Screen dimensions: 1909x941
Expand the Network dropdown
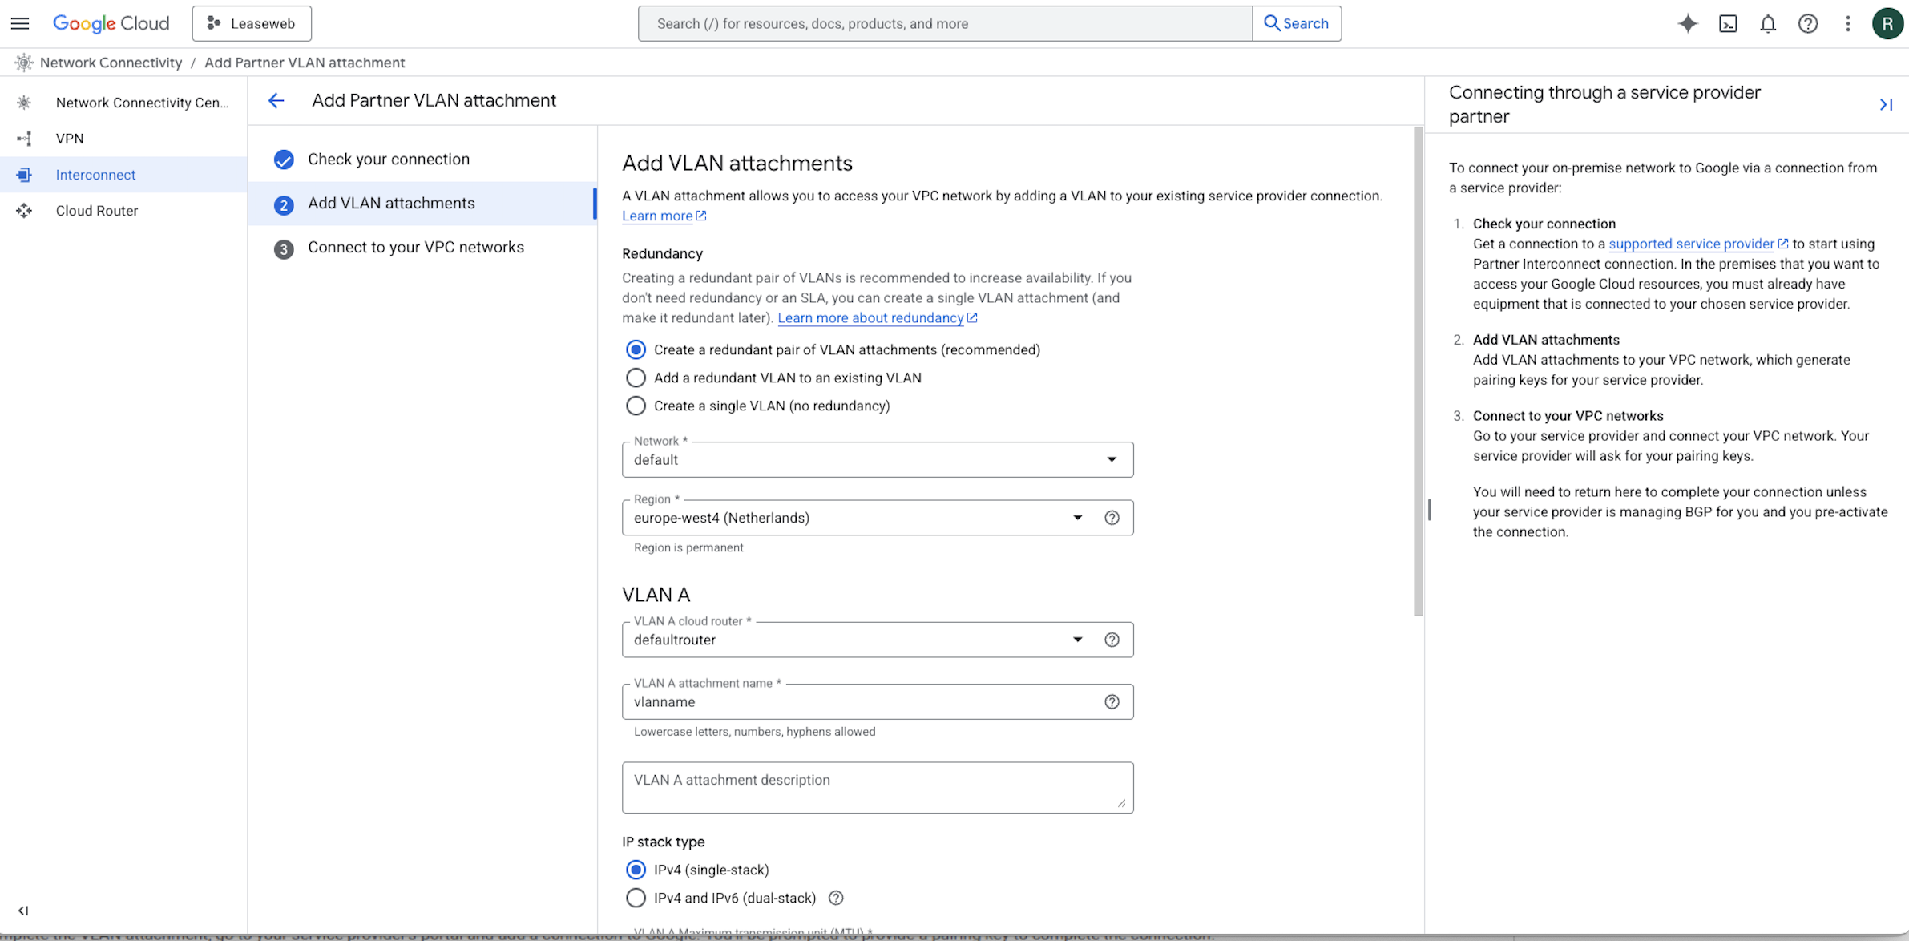878,459
